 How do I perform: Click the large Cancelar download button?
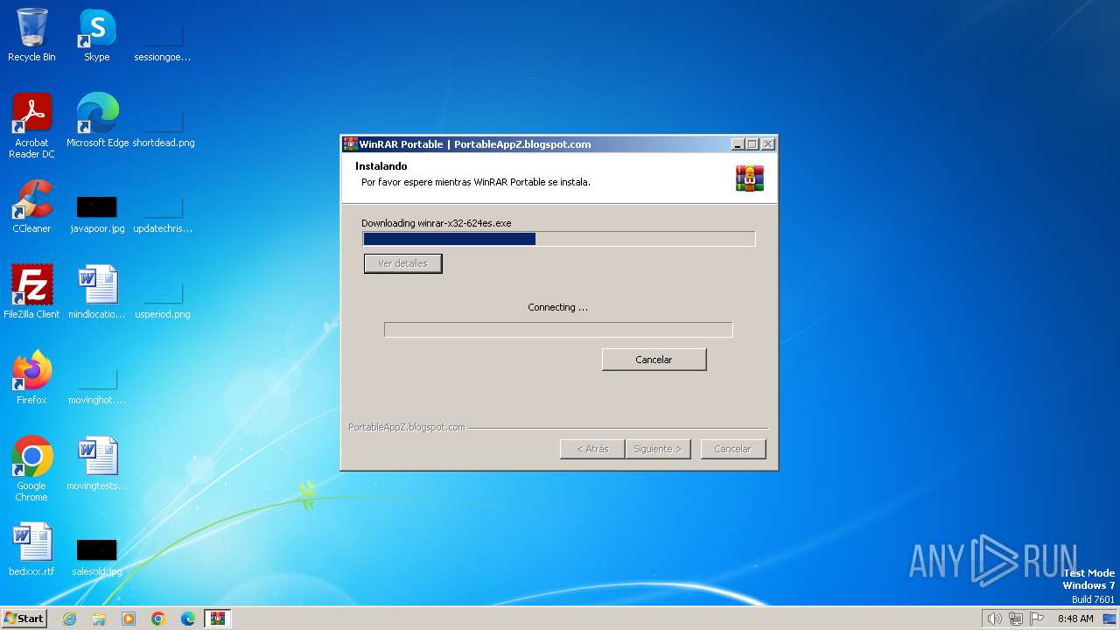pyautogui.click(x=654, y=360)
